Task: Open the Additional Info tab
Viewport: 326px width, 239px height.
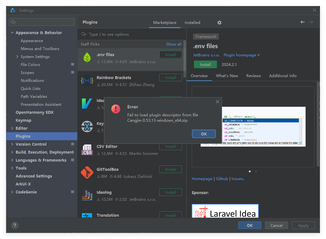Action: tap(283, 76)
